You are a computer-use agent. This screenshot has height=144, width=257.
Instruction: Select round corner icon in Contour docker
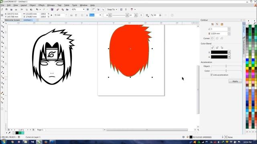point(217,38)
